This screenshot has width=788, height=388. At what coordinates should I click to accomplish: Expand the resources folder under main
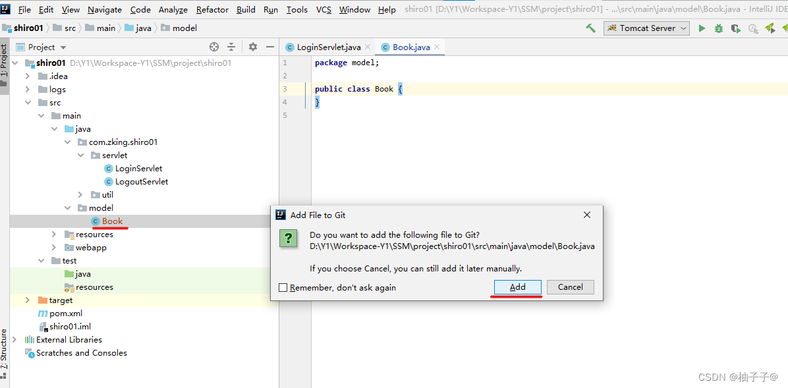click(54, 235)
